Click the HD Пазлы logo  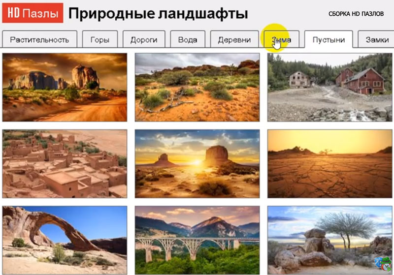coord(33,13)
